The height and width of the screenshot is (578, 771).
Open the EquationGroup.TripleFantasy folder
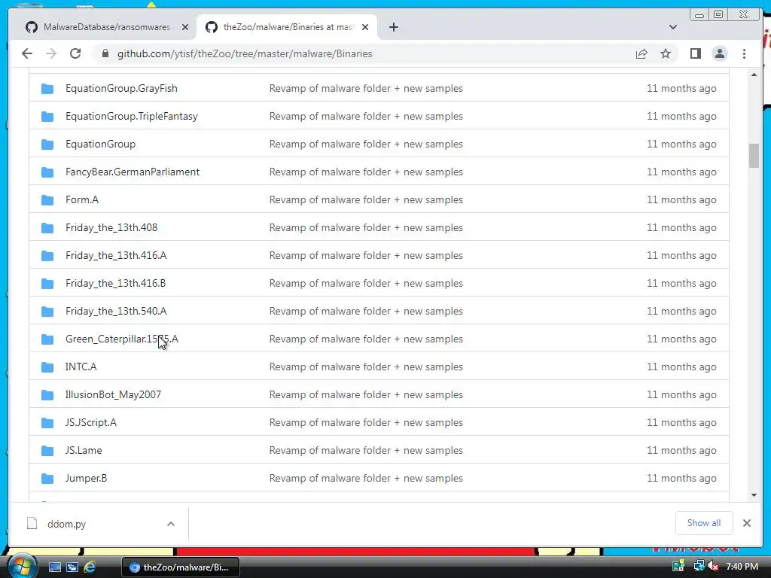131,116
